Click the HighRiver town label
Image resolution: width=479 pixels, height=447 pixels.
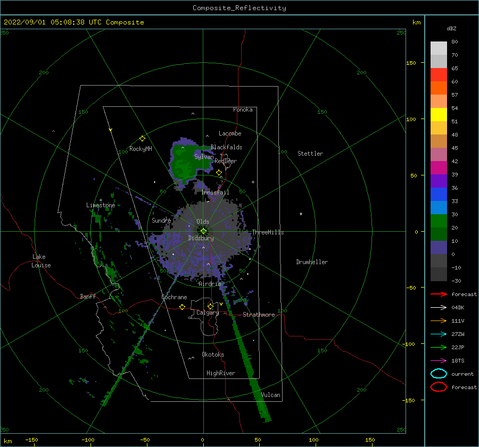pyautogui.click(x=221, y=373)
